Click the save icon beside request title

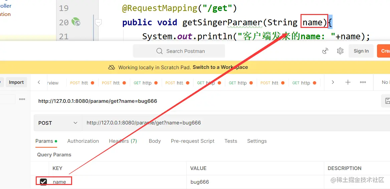(x=387, y=101)
